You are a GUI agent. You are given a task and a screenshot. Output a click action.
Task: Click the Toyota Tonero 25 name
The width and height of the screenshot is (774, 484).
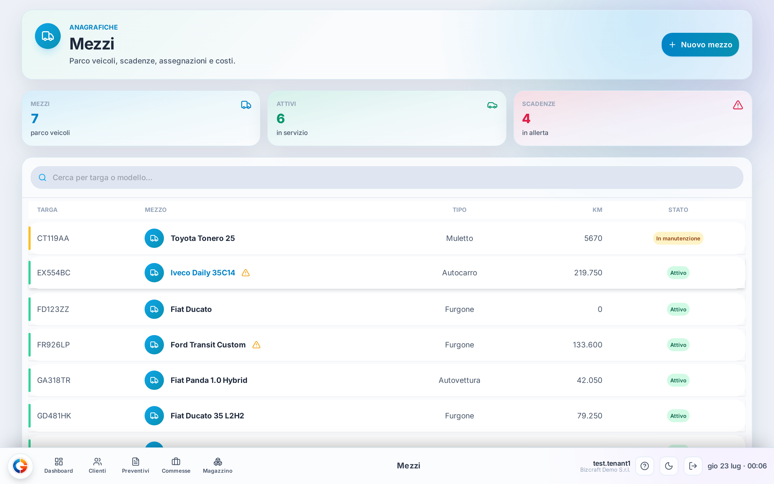click(x=203, y=239)
